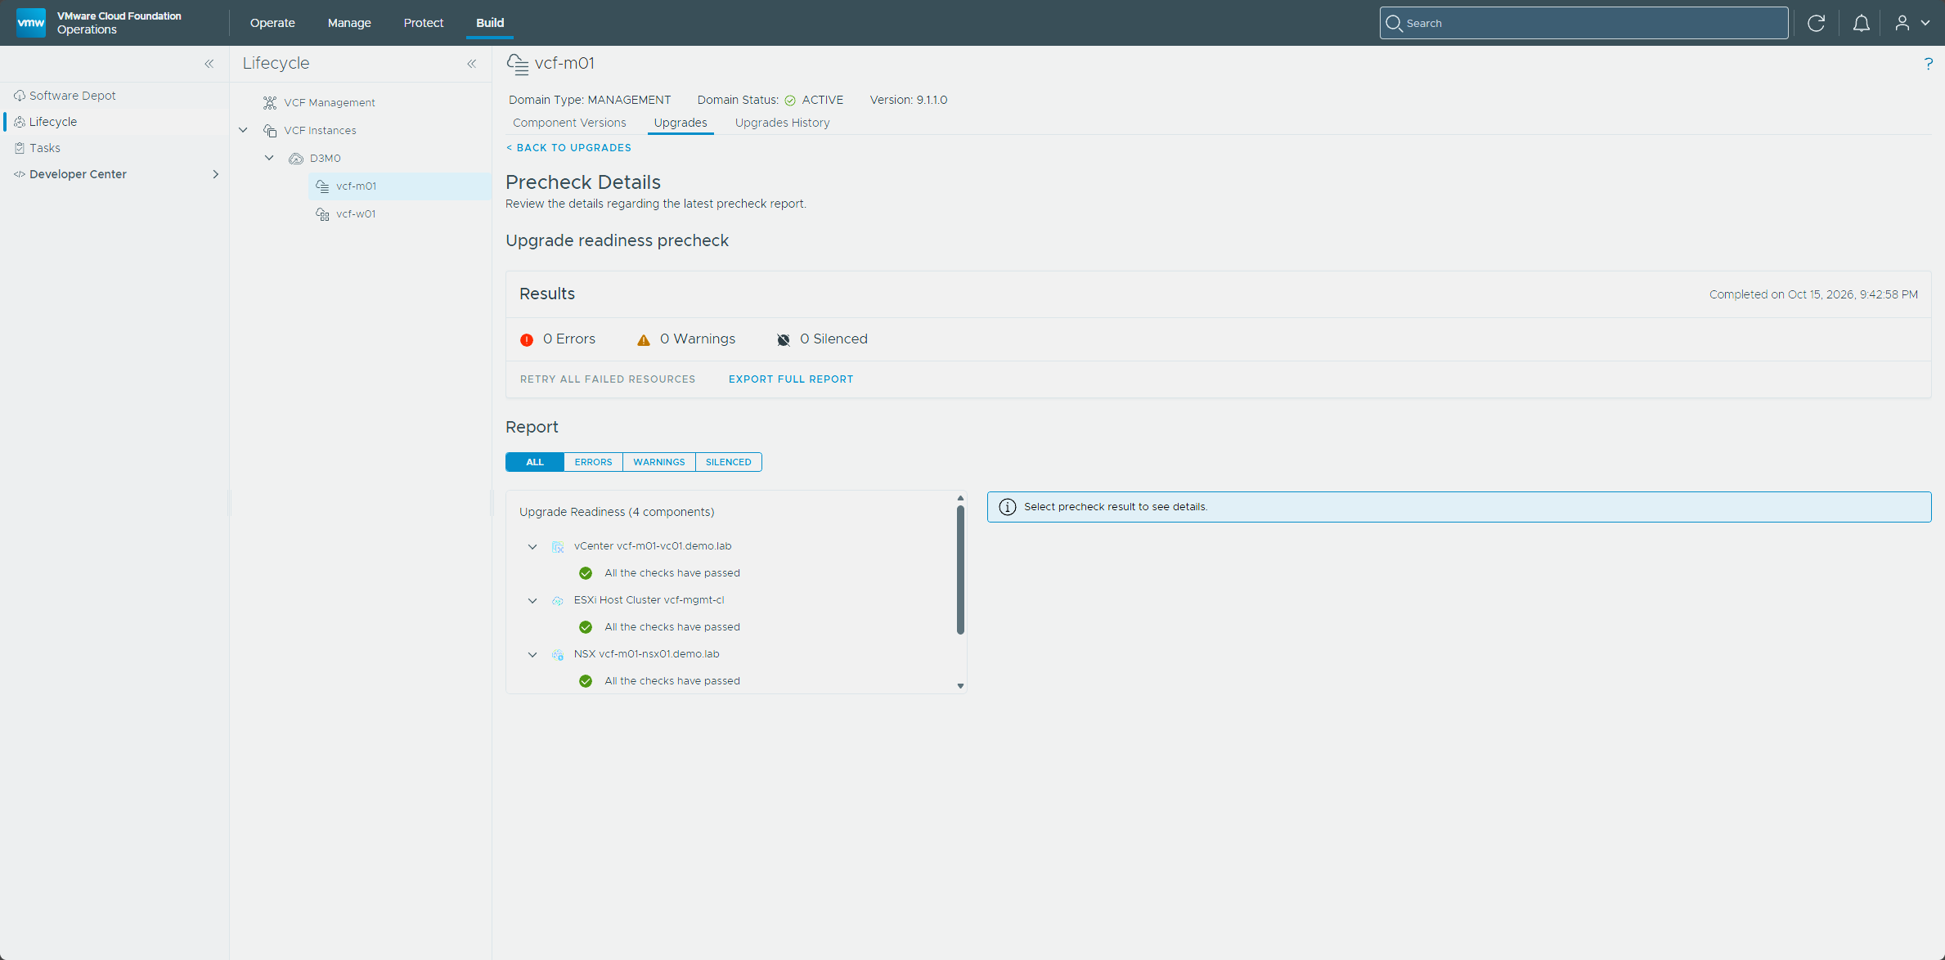Click the info icon in details banner

(x=1008, y=507)
